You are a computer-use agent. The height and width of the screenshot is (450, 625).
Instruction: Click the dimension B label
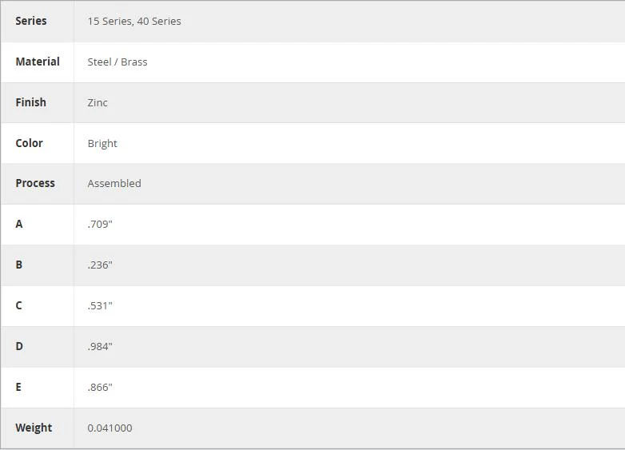click(x=18, y=265)
